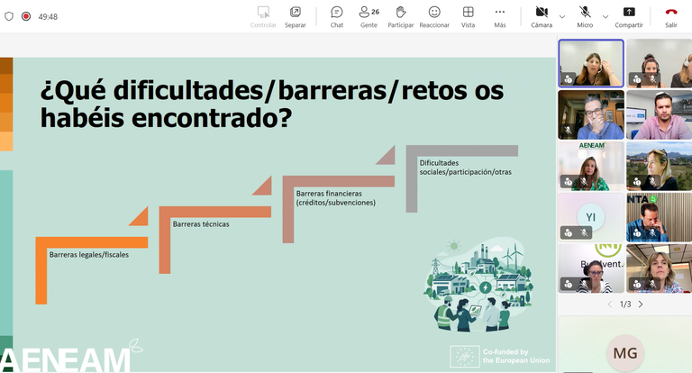
Task: Click the disabled Controlar button
Action: point(263,17)
